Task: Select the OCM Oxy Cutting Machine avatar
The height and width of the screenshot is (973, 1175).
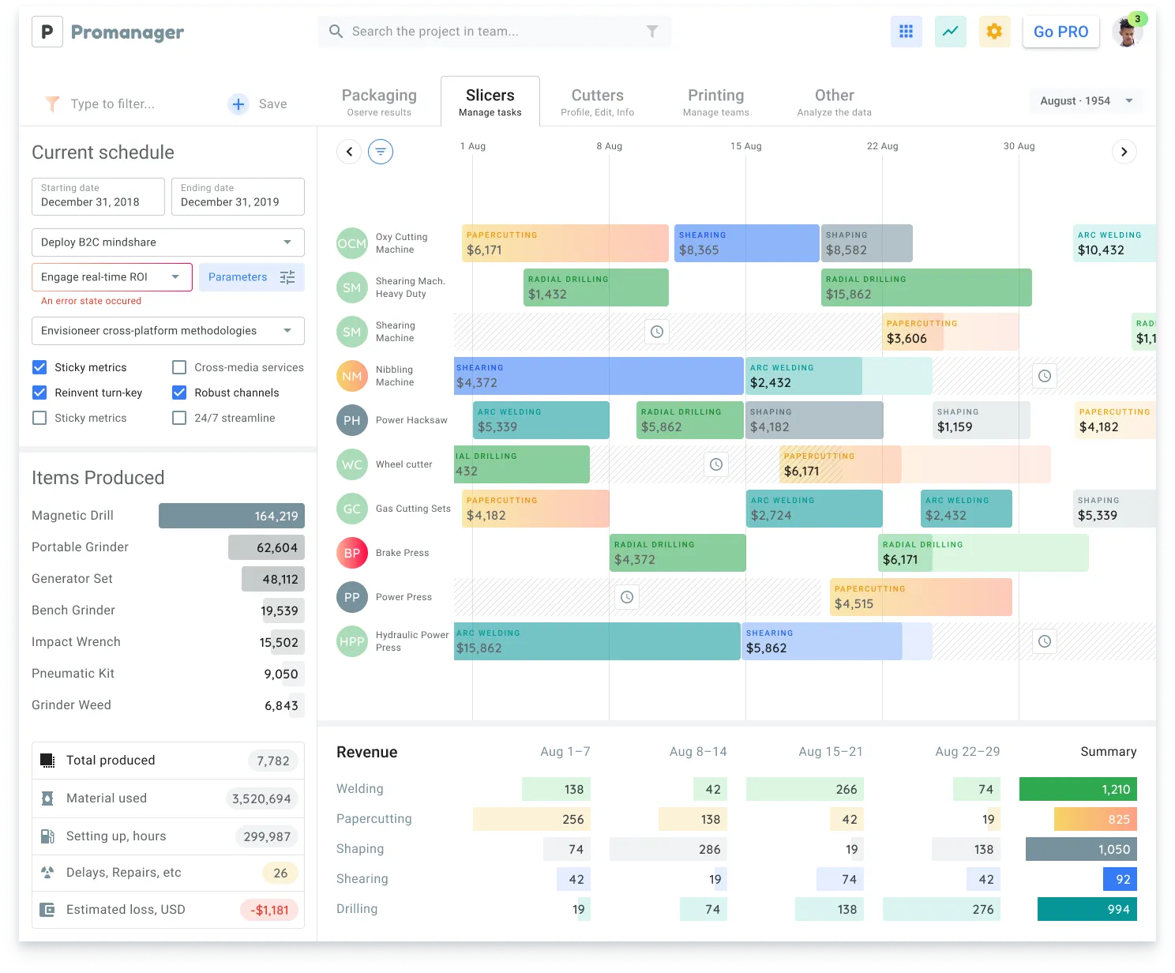Action: pos(351,243)
